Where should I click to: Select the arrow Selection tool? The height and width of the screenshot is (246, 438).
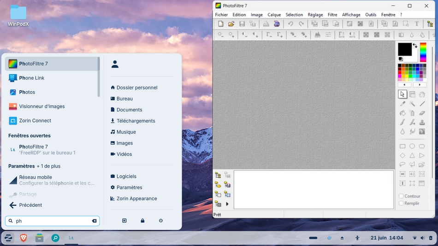tap(402, 94)
